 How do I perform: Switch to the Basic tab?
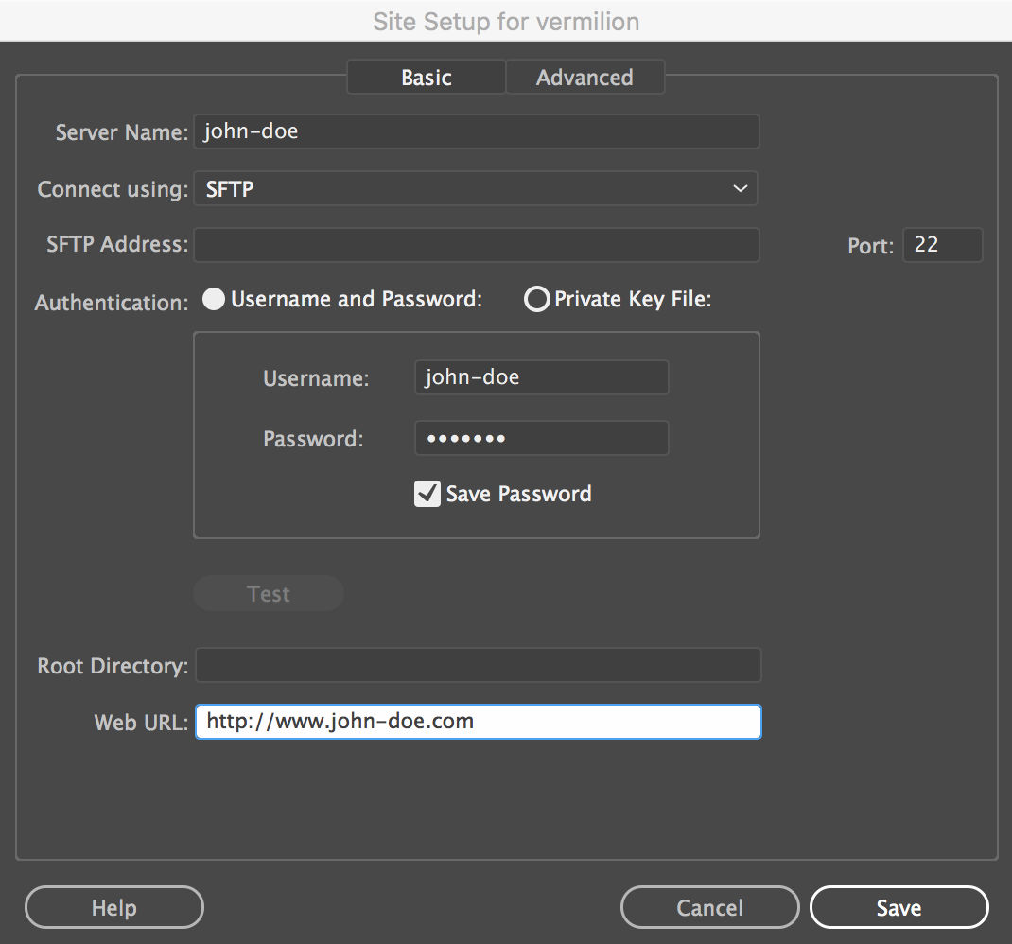point(426,77)
